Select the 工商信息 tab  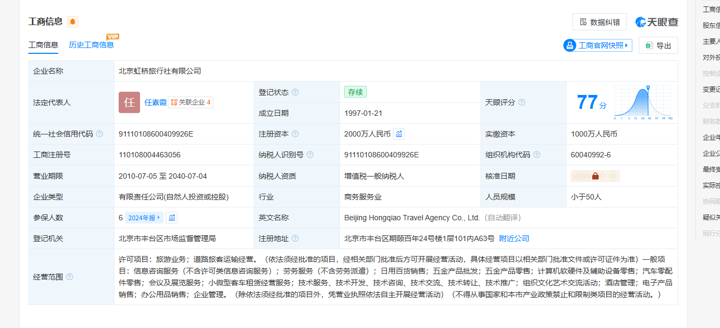coord(43,45)
